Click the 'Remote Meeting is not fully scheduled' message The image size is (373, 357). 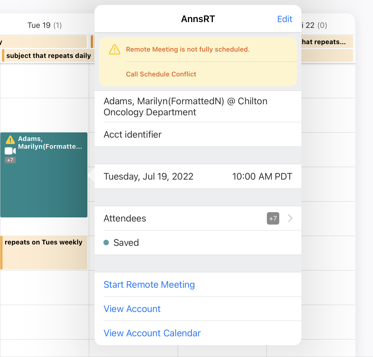188,49
